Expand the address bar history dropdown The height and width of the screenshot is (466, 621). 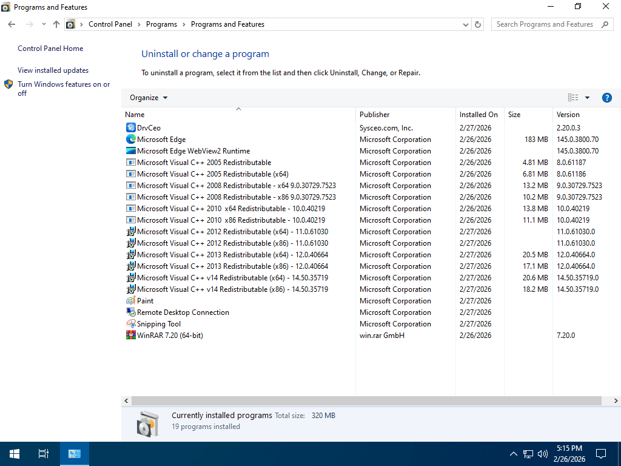click(466, 24)
